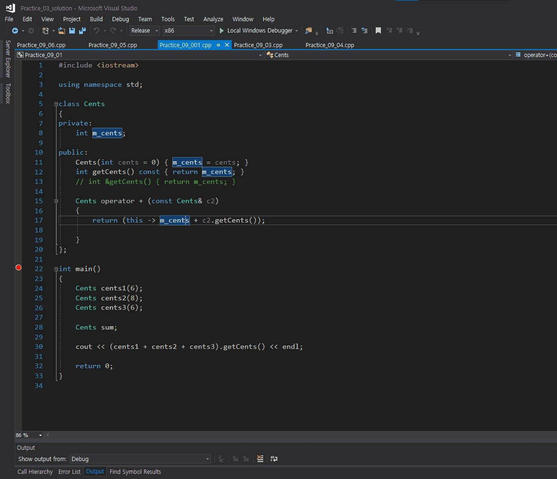This screenshot has height=479, width=557.
Task: Click the Save All toolbar icon
Action: tap(82, 31)
